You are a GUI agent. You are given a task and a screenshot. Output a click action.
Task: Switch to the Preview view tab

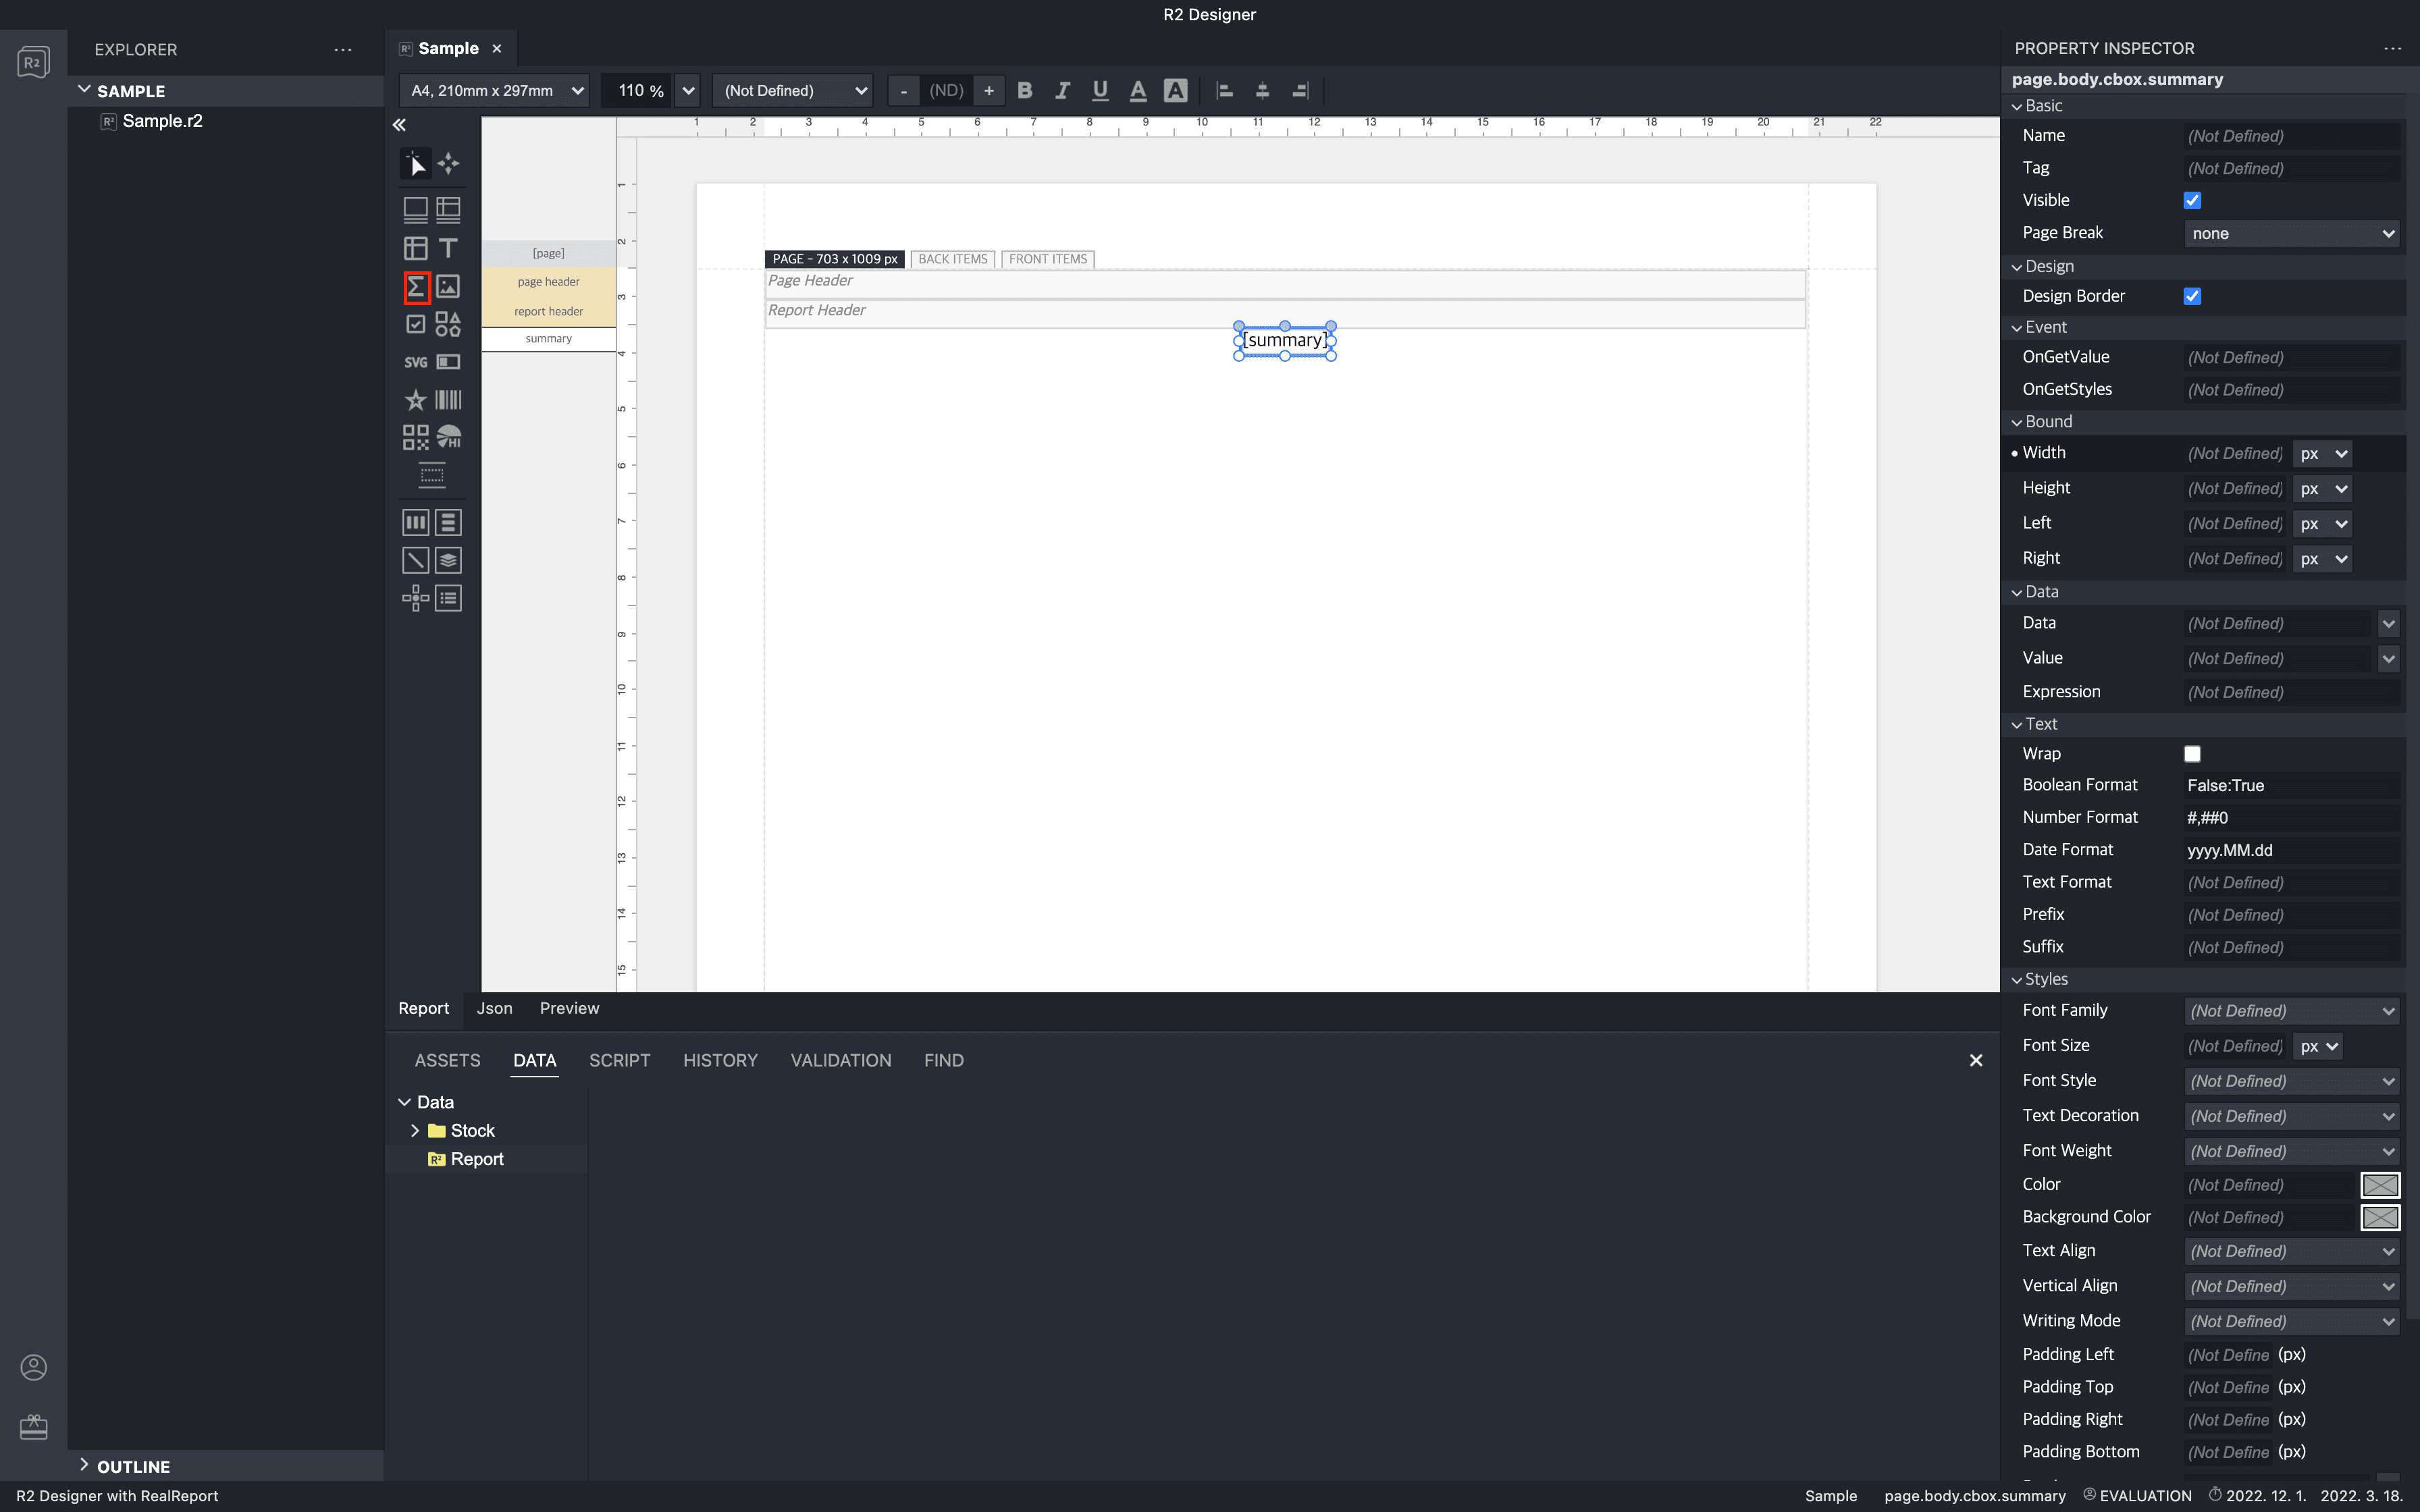coord(569,1008)
